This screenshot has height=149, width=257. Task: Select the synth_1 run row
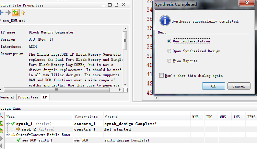click(x=131, y=124)
